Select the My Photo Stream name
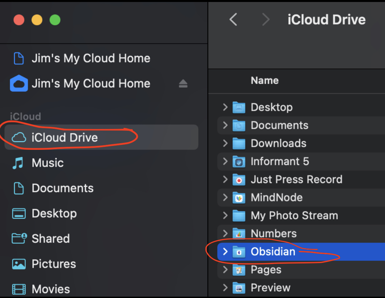The image size is (385, 298). tap(294, 216)
